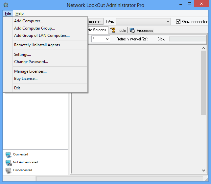Click the Tools tab drill icon
Image resolution: width=211 pixels, height=184 pixels.
tap(113, 30)
